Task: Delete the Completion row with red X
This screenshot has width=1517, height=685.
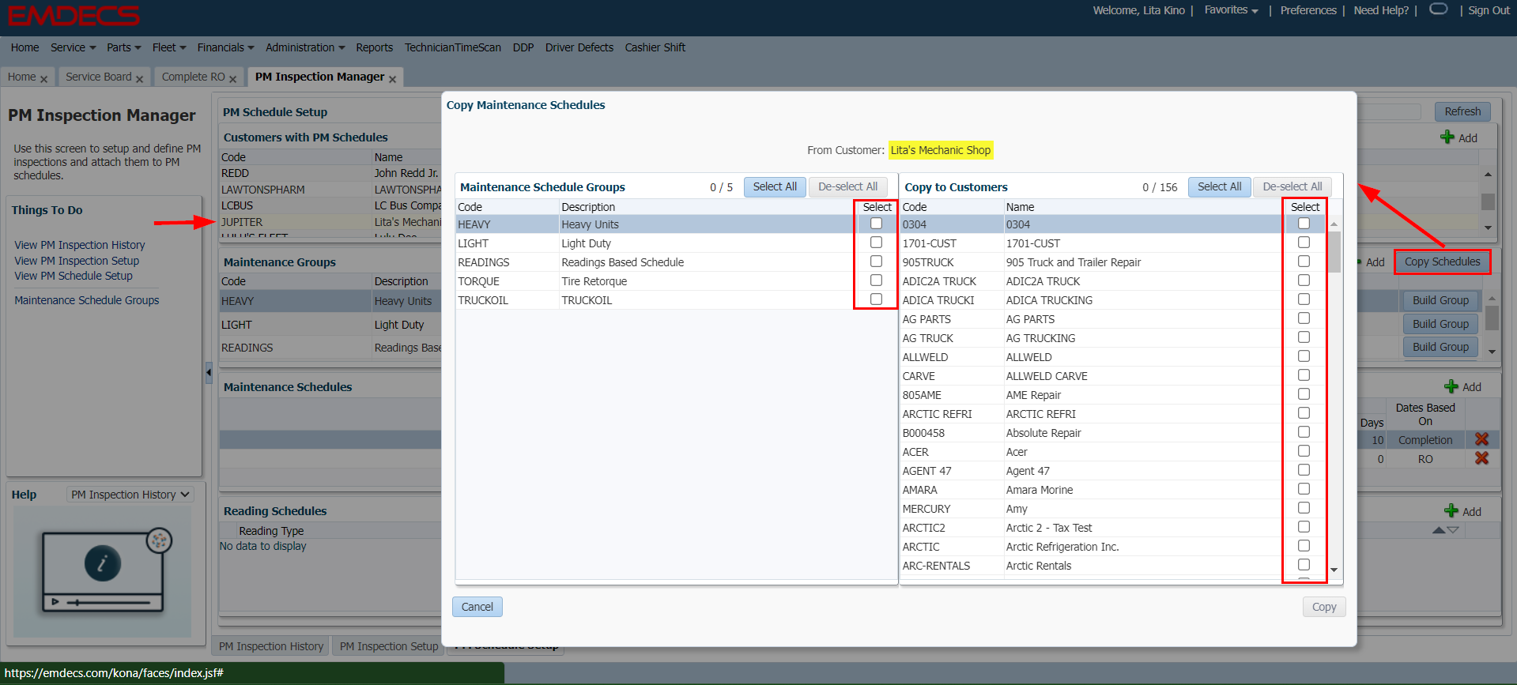Action: 1481,439
